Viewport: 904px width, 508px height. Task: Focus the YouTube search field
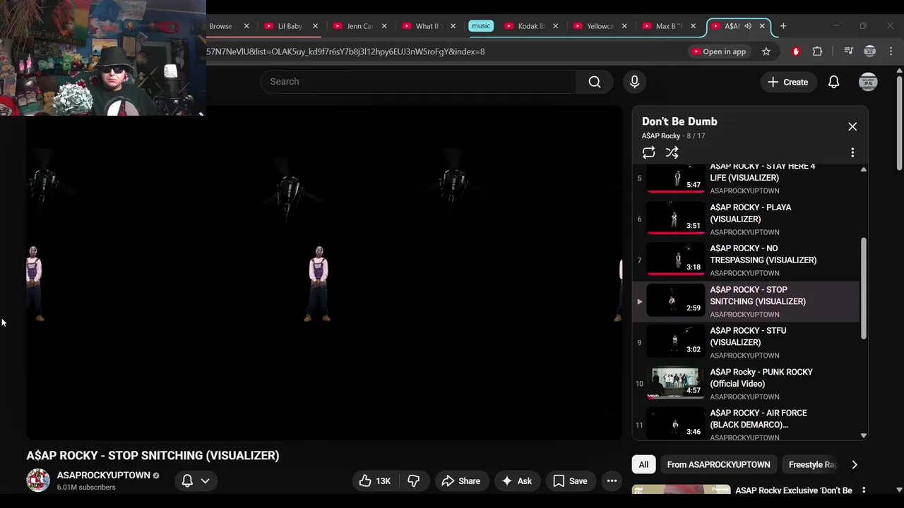tap(418, 82)
